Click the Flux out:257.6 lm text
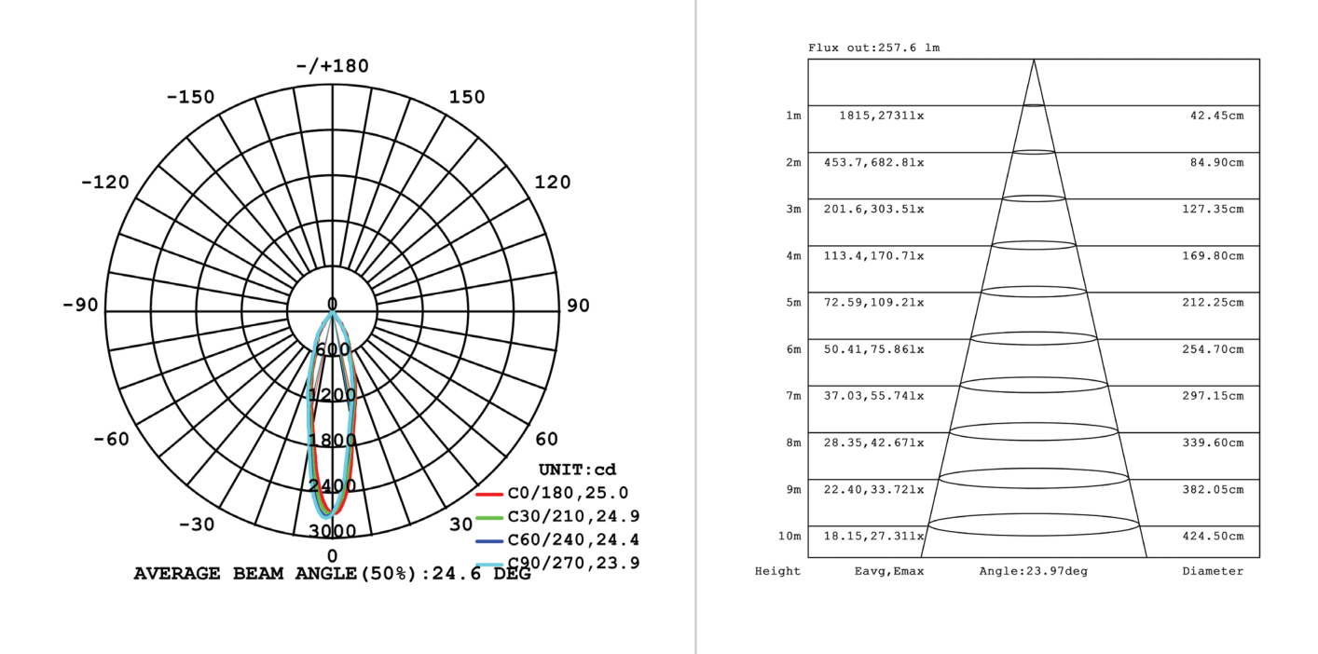This screenshot has height=654, width=1318. click(x=874, y=48)
